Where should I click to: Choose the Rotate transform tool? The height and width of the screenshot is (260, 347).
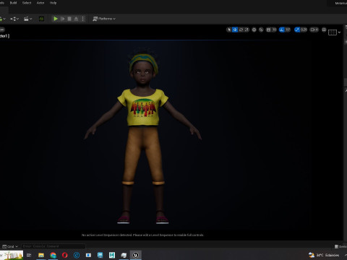pyautogui.click(x=241, y=30)
